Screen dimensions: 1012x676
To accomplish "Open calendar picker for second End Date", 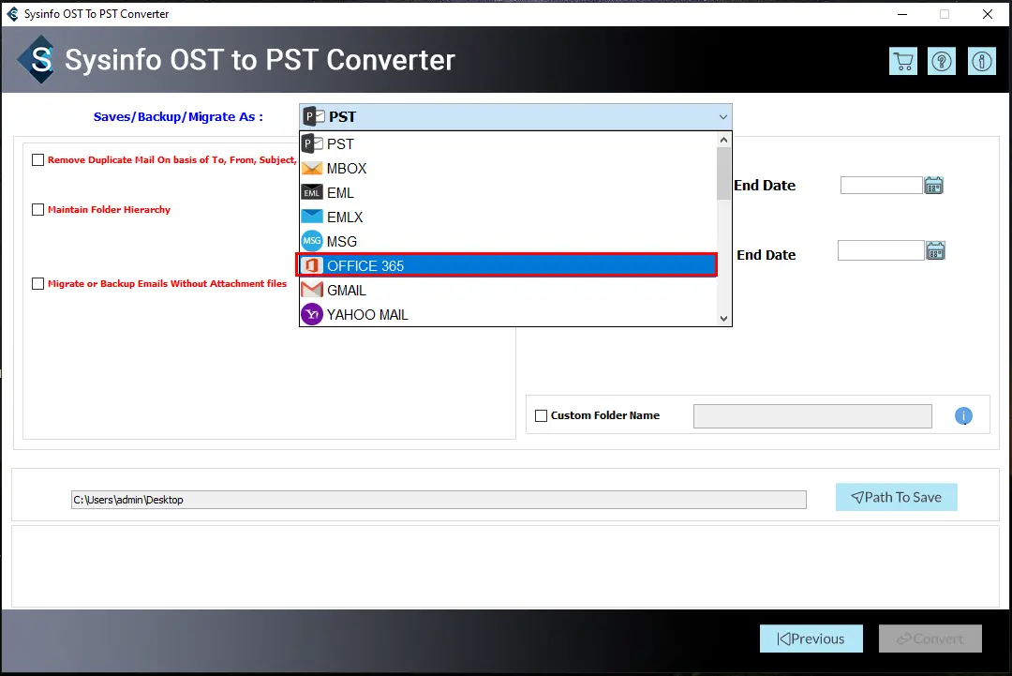I will point(936,250).
